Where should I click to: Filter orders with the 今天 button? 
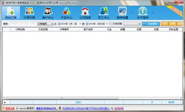point(165,24)
